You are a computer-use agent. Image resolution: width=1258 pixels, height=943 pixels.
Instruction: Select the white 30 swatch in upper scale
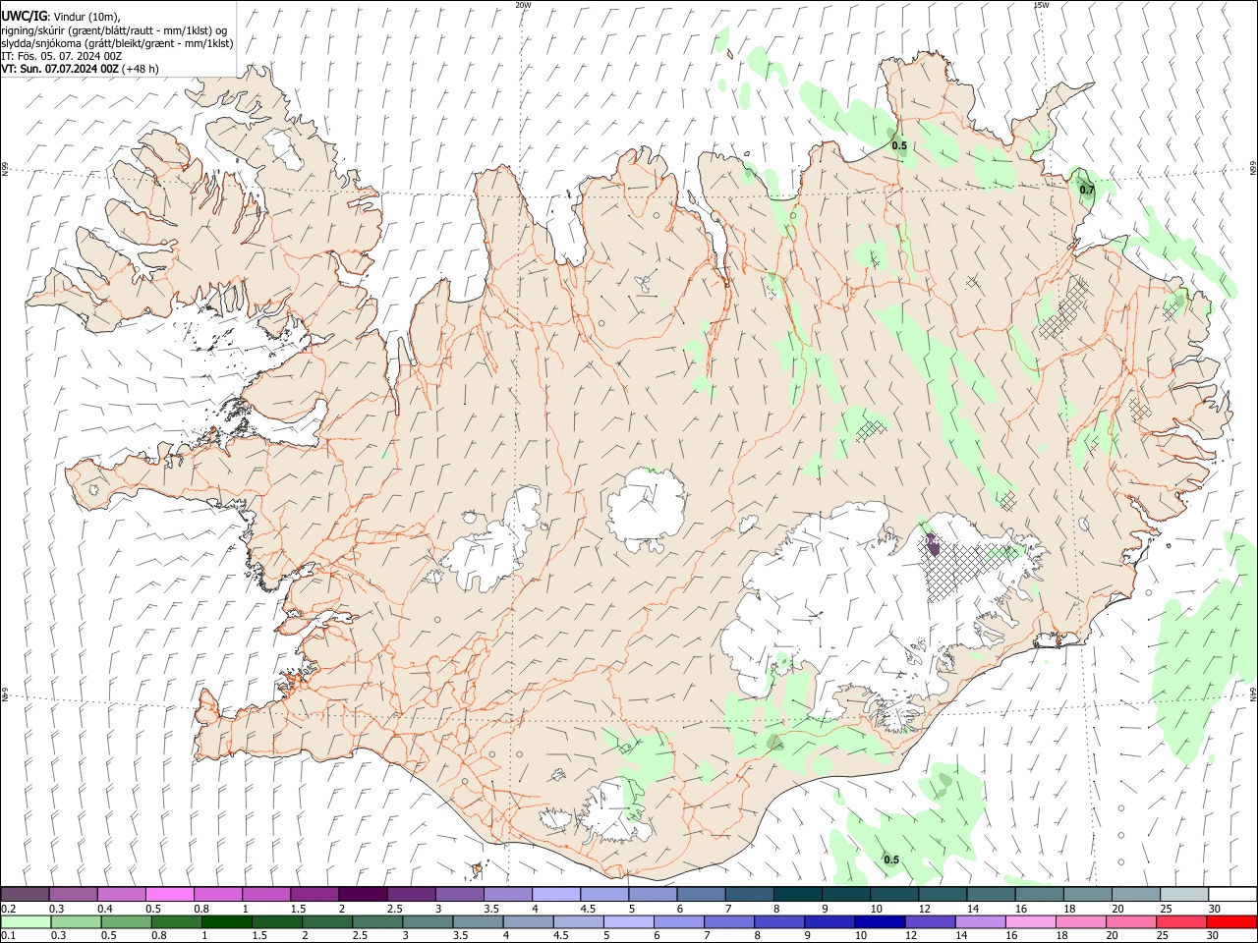[1231, 894]
